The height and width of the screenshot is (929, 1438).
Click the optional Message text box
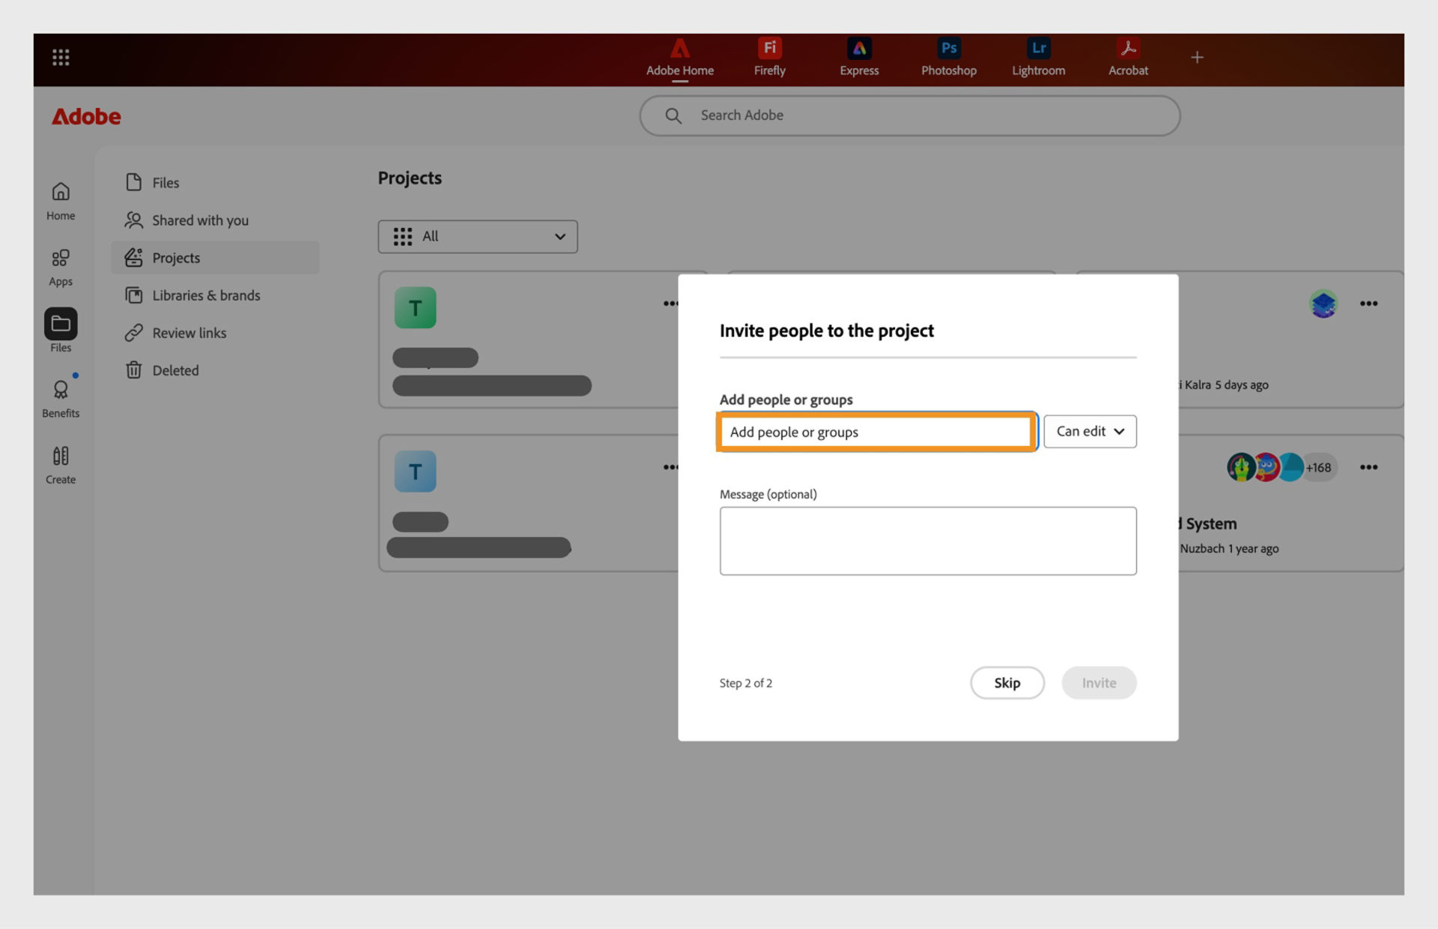[x=927, y=541]
